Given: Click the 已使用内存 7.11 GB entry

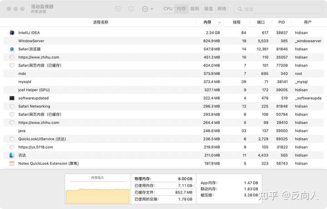Looking at the screenshot, I should coord(163,185).
